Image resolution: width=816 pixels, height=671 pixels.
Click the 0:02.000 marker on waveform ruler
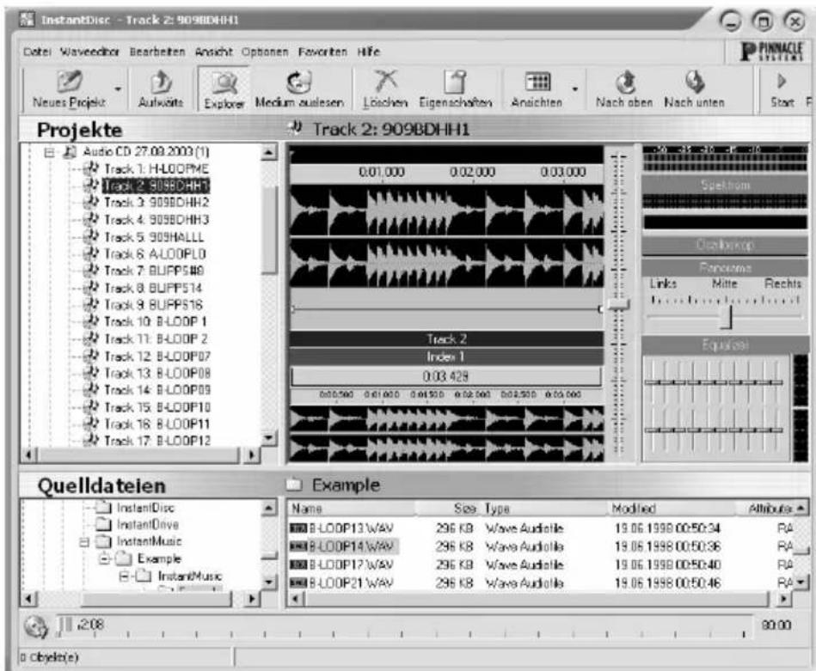click(x=473, y=172)
